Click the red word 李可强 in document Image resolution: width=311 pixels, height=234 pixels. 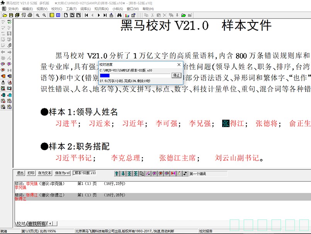click(x=166, y=124)
